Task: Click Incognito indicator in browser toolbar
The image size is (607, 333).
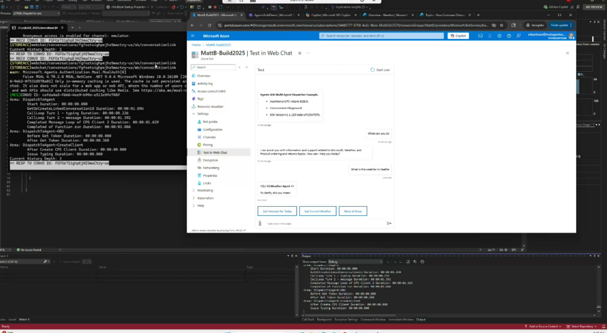Action: 535,25
